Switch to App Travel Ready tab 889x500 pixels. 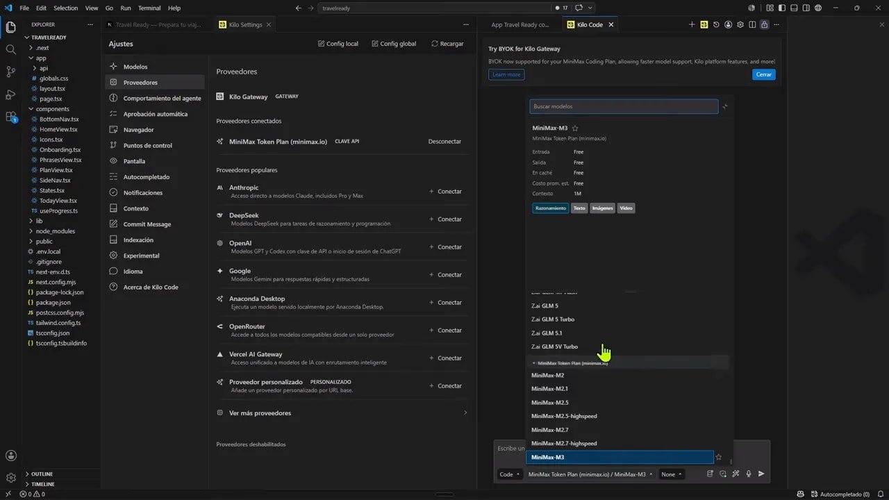point(520,24)
